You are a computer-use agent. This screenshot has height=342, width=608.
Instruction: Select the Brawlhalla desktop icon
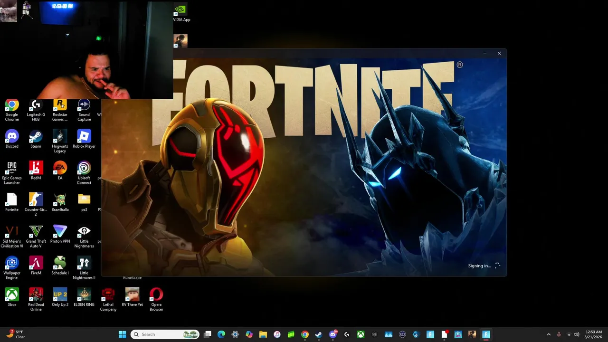(x=60, y=202)
